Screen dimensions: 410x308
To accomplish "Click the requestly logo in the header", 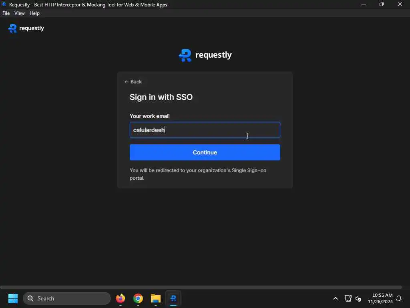I will (x=26, y=28).
